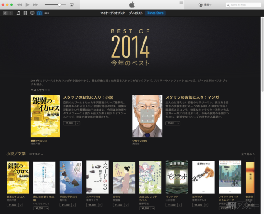Switch to the Movies library icon

pos(26,13)
